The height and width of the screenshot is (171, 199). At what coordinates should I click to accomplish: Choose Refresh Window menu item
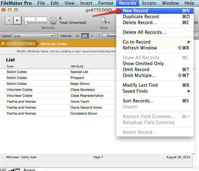(155, 48)
